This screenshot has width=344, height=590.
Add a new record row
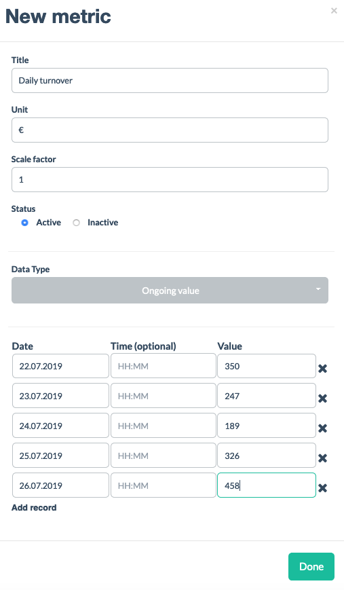coord(34,508)
